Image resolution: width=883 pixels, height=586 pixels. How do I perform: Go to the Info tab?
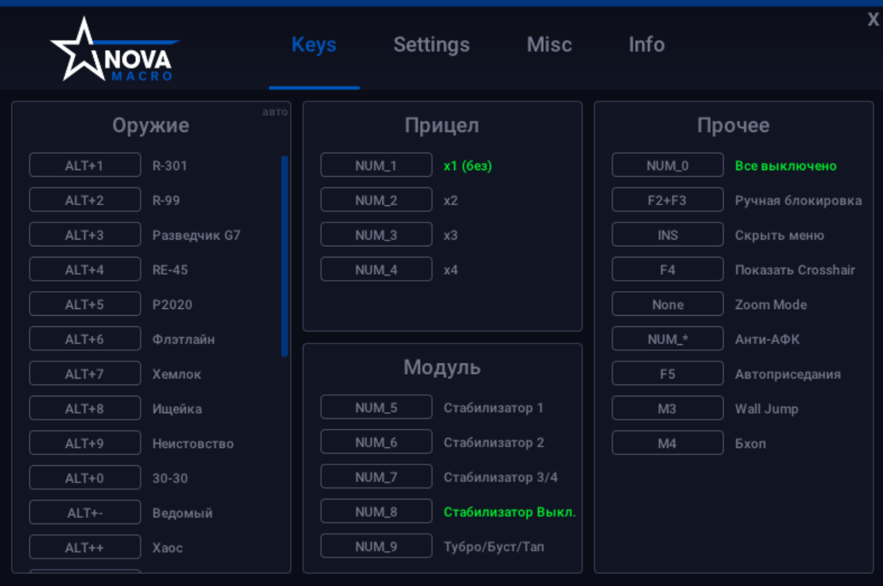646,45
